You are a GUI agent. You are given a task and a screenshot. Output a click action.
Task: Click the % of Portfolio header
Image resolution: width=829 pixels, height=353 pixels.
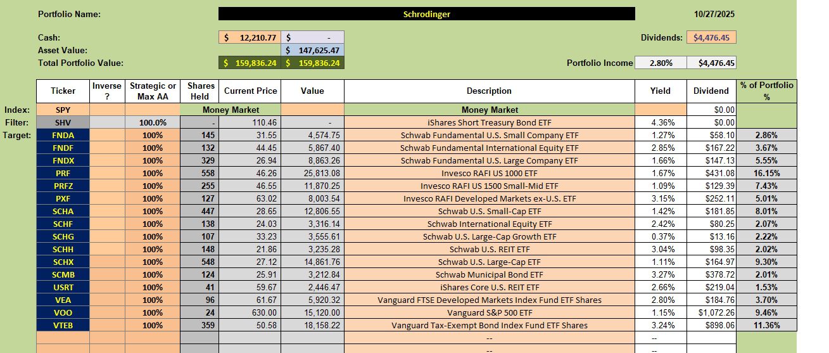pos(766,91)
